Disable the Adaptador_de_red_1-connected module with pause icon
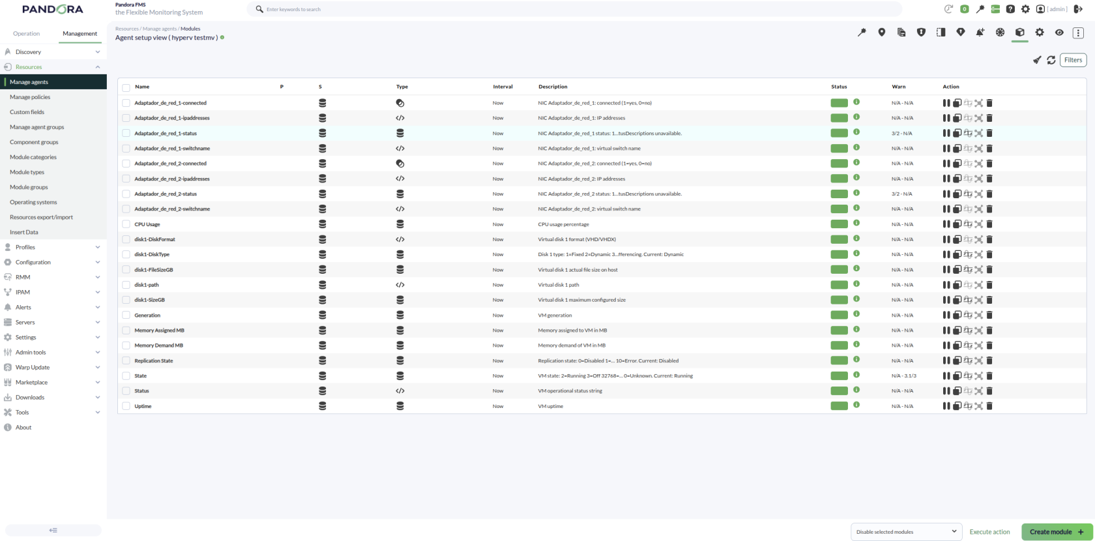1095x541 pixels. [x=946, y=103]
